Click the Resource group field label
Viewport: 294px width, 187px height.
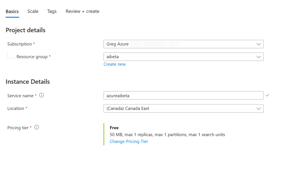(x=32, y=57)
